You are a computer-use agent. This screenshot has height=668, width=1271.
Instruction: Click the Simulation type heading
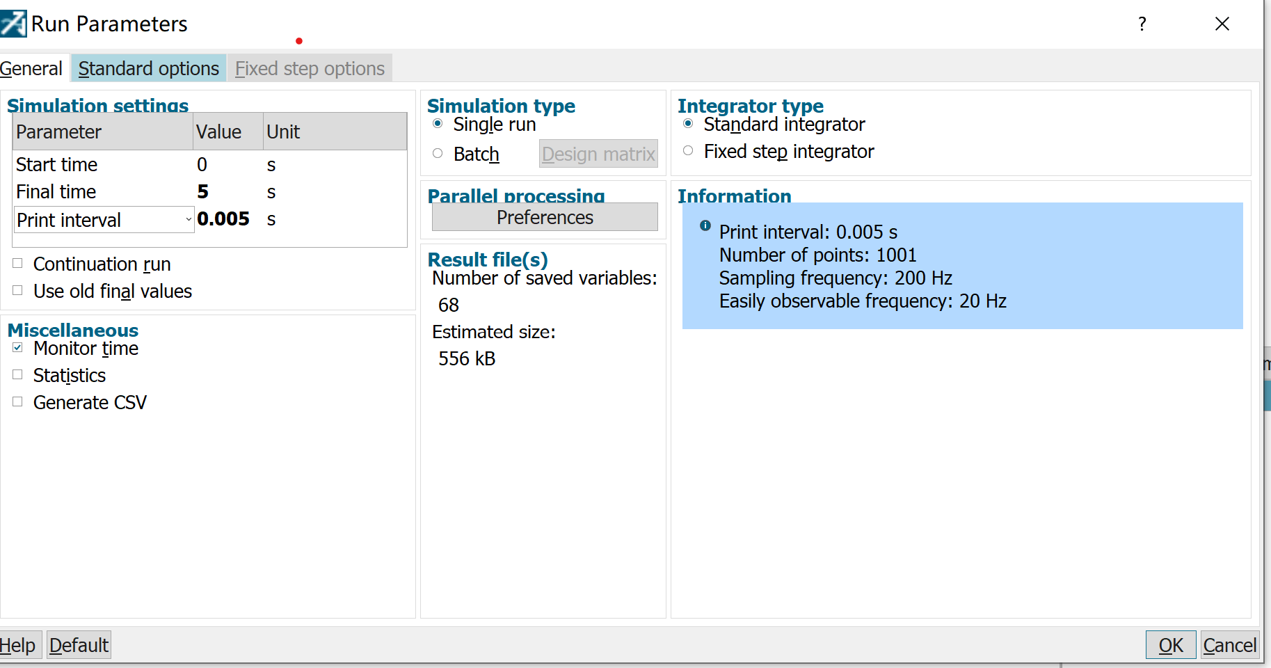pos(501,106)
